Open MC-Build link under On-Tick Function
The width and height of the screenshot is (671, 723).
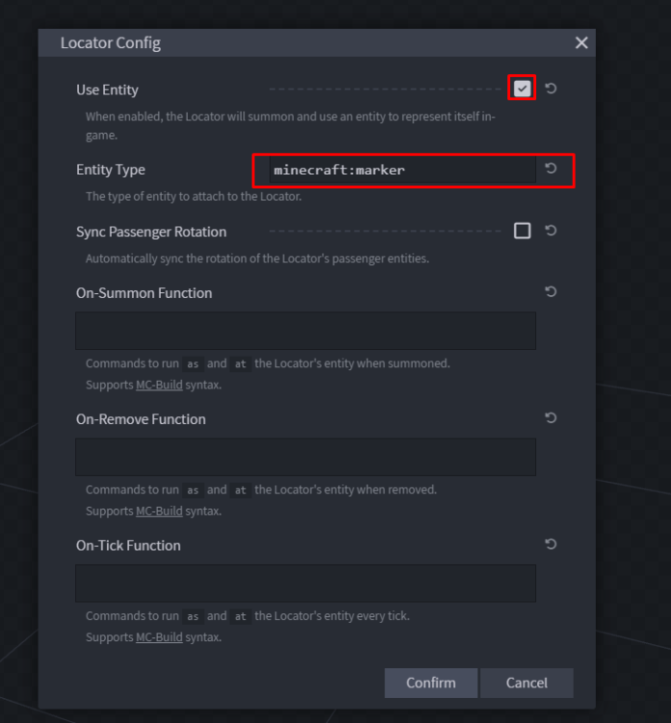tap(159, 637)
